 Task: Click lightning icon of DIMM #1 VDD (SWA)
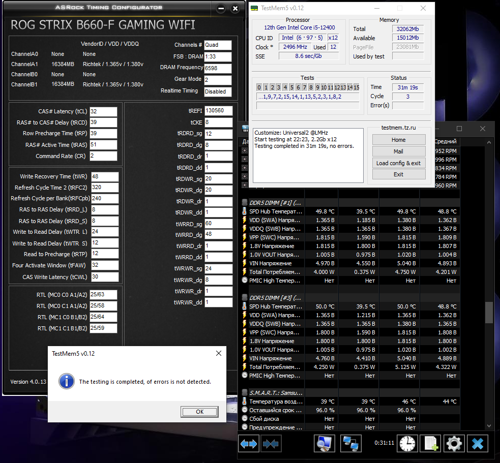(244, 220)
